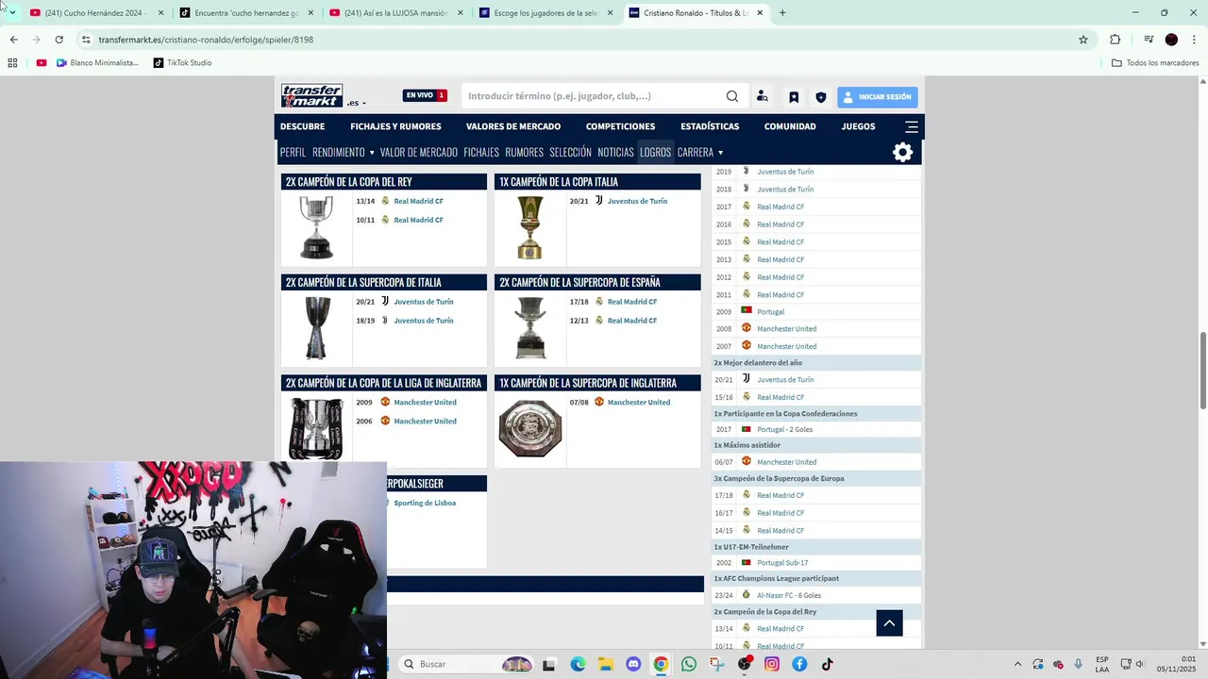Open Real Madrid CF link for 17/18 Supercopa de España
Image resolution: width=1208 pixels, height=679 pixels.
tap(631, 302)
